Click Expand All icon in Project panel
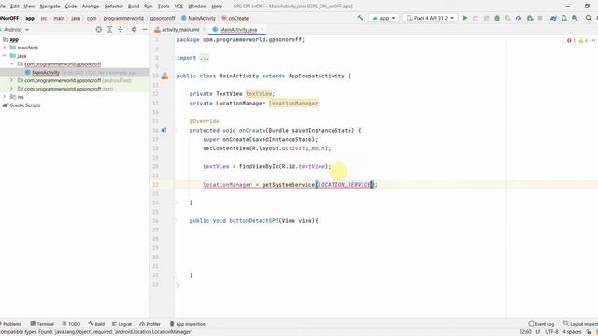 point(109,29)
